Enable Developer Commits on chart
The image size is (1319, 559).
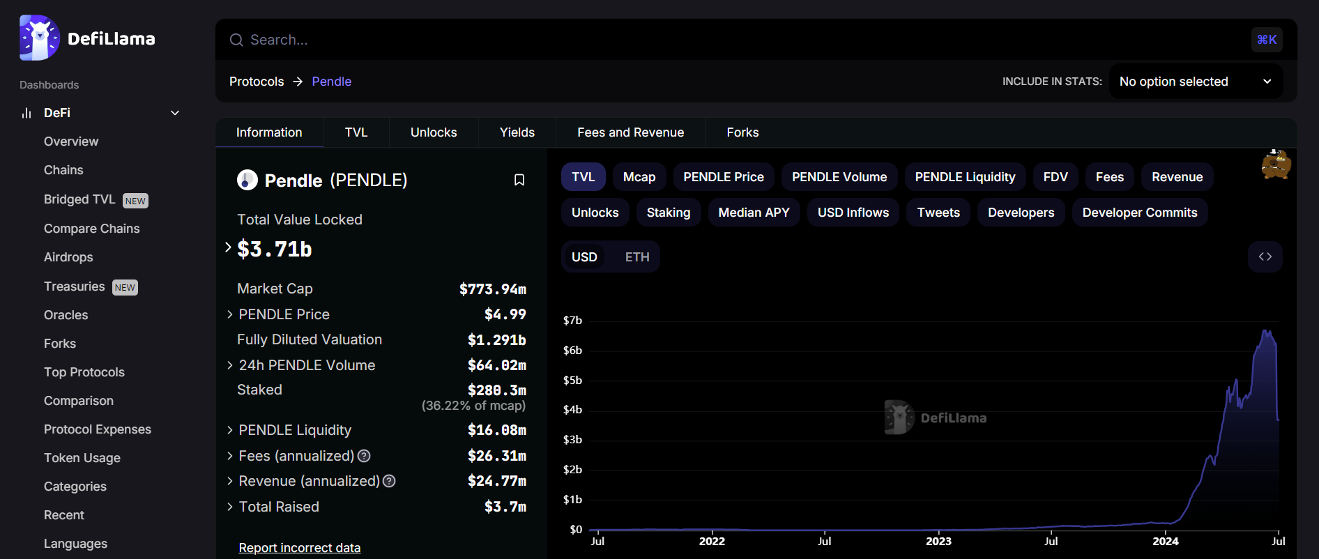point(1140,213)
